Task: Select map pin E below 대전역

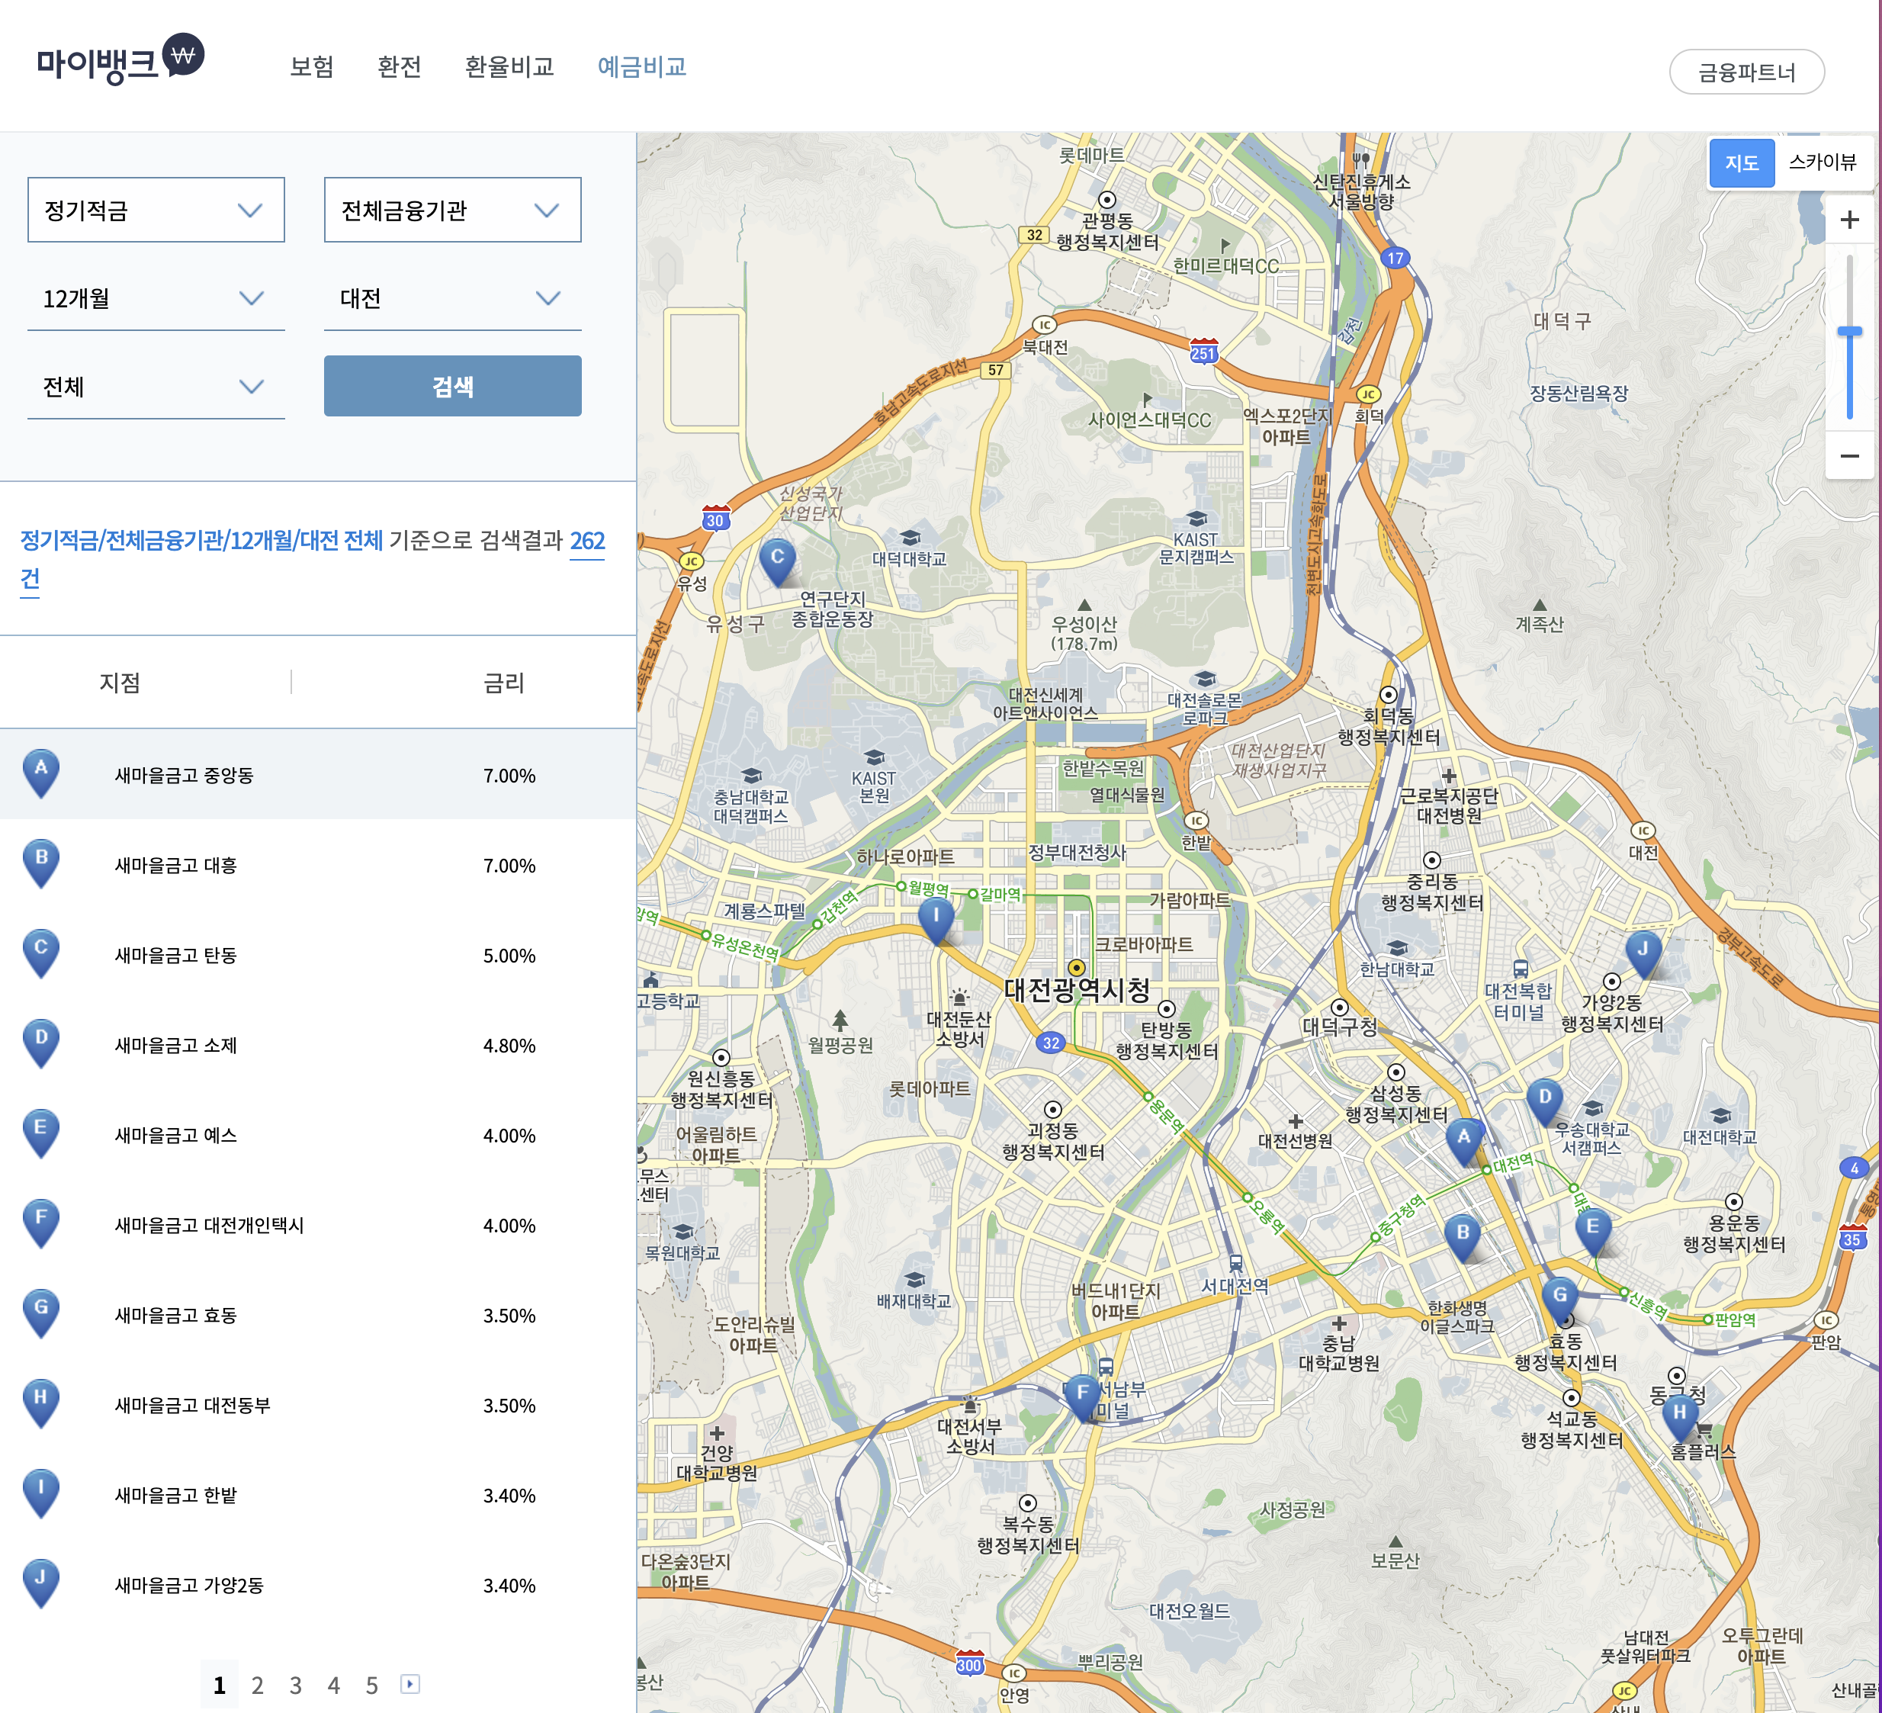Action: click(1592, 1233)
